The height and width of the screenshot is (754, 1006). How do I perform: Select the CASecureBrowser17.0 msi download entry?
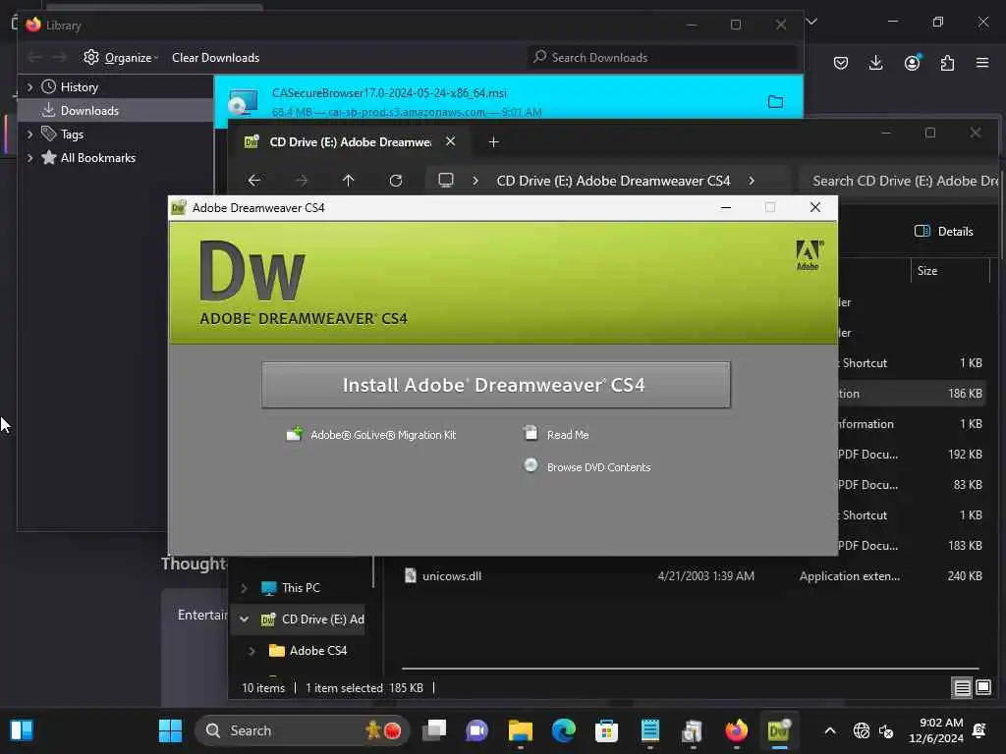(508, 101)
